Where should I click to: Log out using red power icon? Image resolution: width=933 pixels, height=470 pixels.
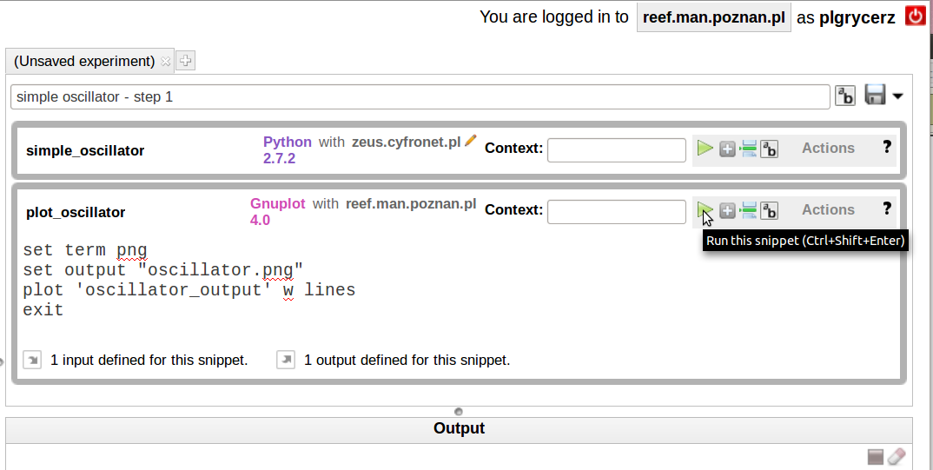pyautogui.click(x=915, y=16)
